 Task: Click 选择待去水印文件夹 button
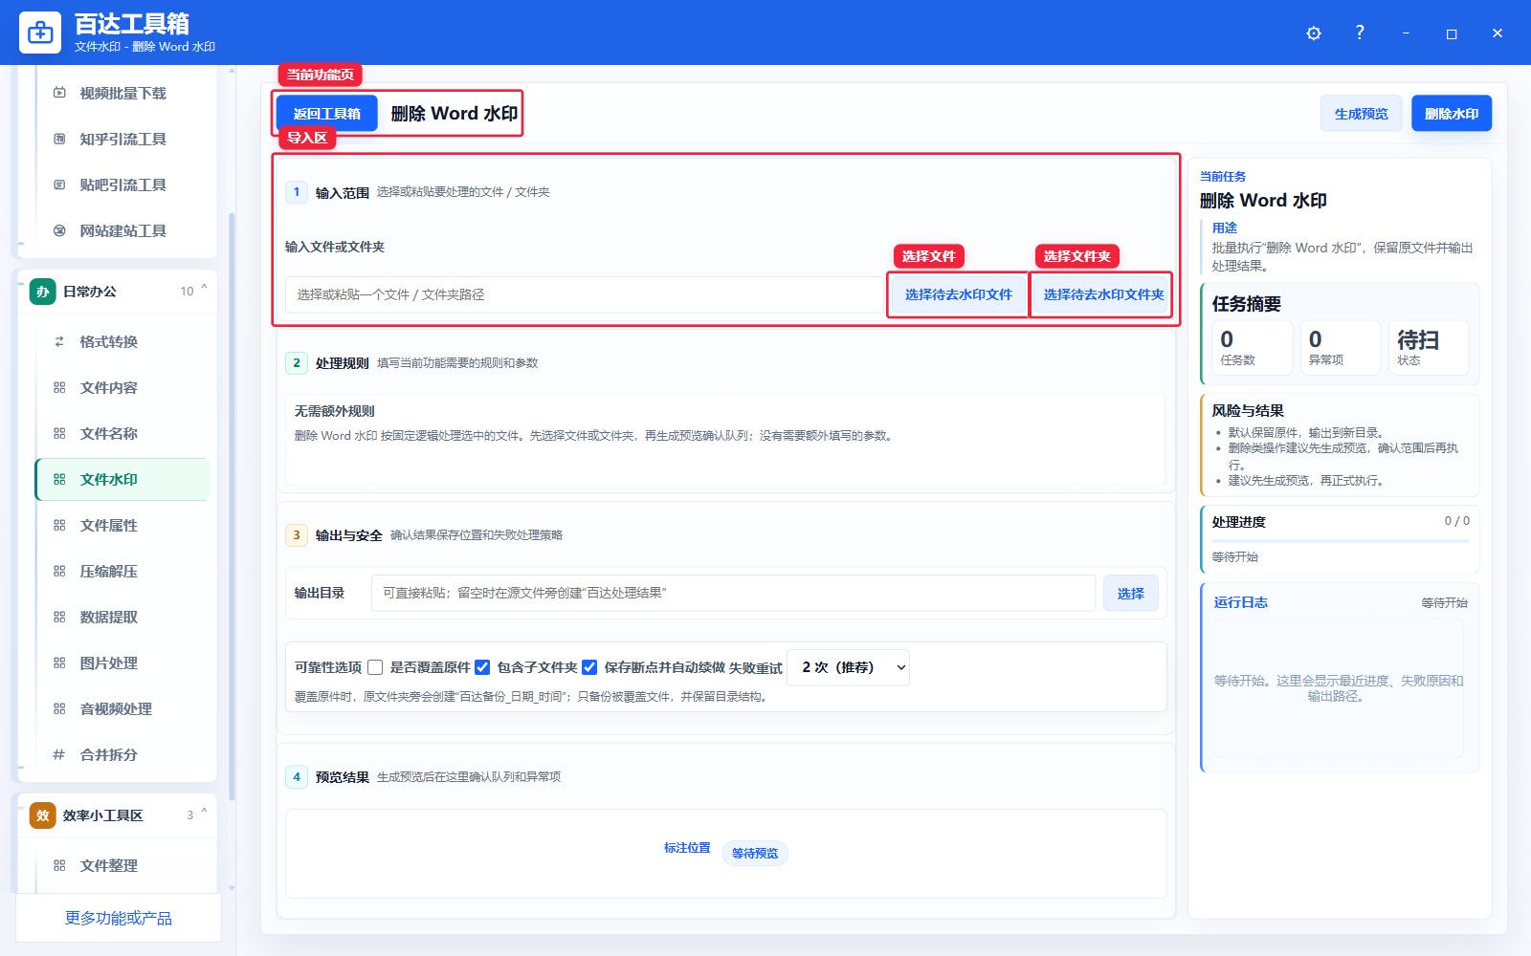point(1102,294)
